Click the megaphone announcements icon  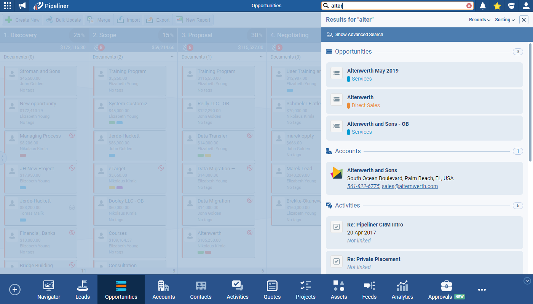pyautogui.click(x=22, y=6)
